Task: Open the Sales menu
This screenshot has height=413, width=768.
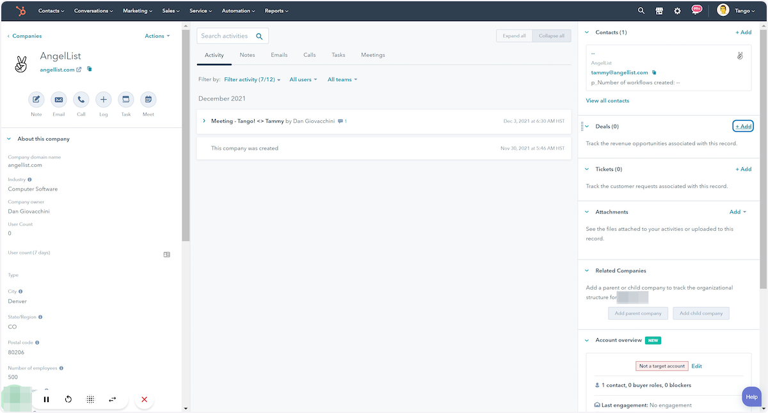Action: (171, 11)
